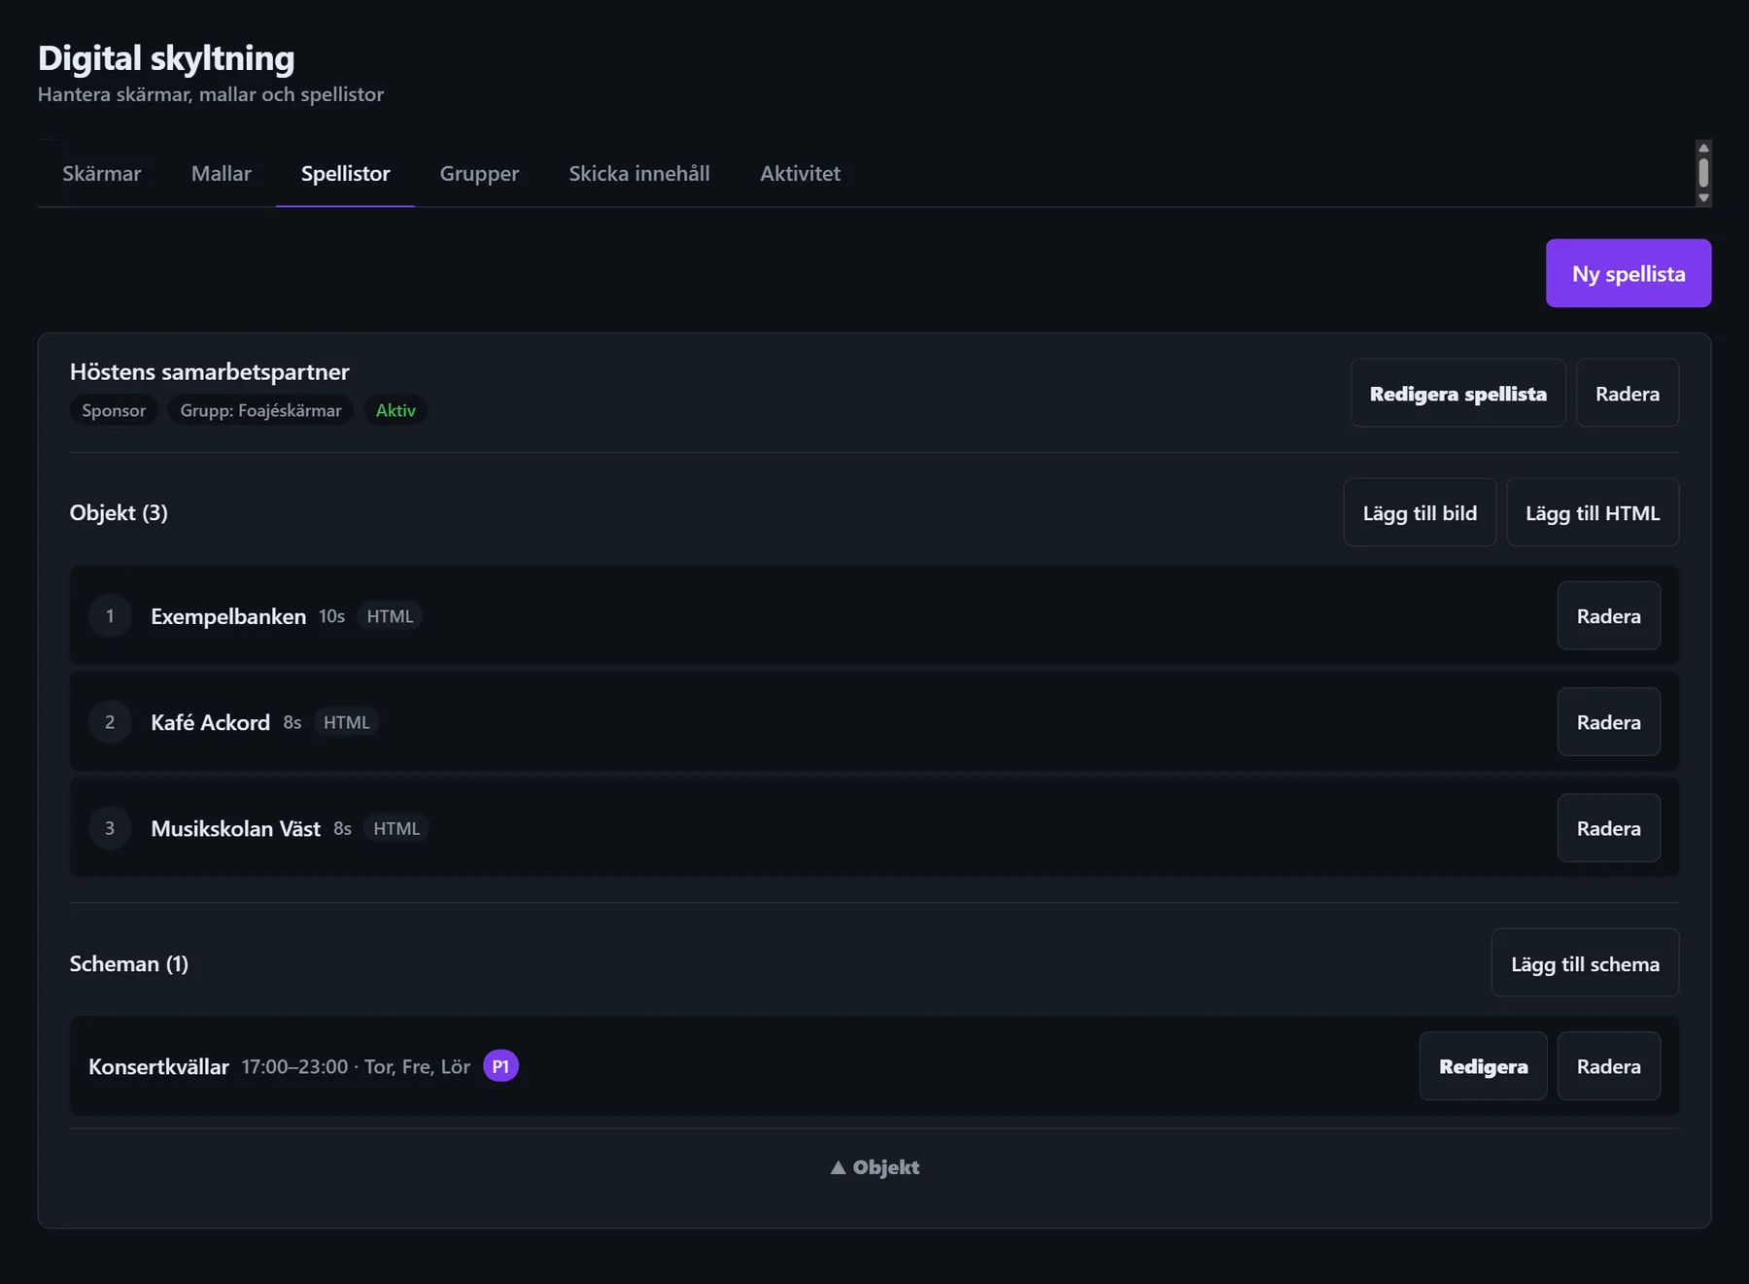Click the number 2 badge beside Kafé Ackord
The height and width of the screenshot is (1284, 1749).
(110, 722)
